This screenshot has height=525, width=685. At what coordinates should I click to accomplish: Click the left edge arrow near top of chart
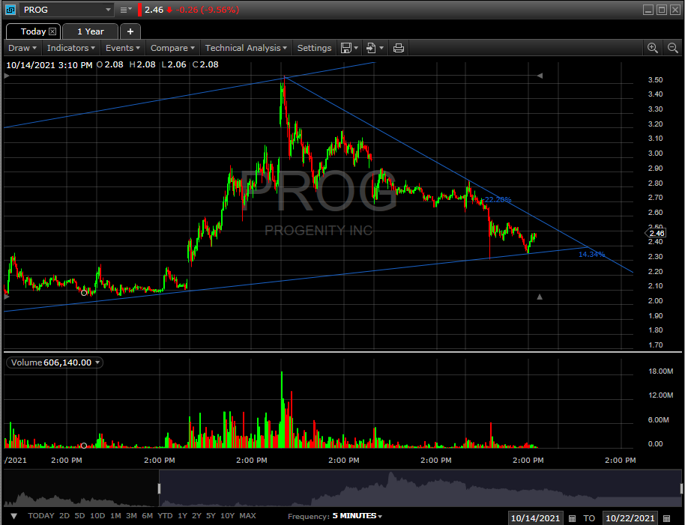click(x=7, y=76)
